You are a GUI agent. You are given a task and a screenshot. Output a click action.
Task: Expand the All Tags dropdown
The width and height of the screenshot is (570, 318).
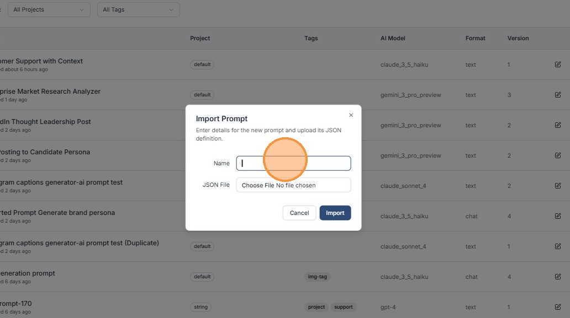[138, 9]
